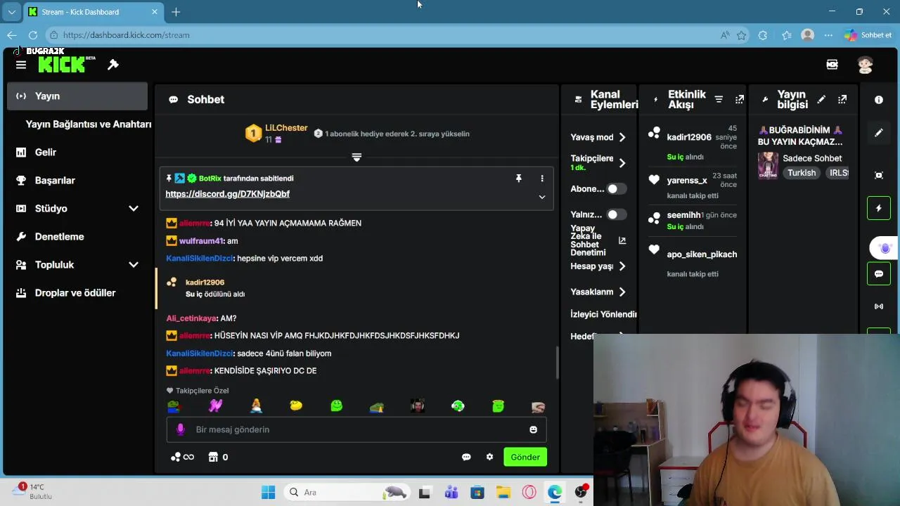Click kadir12906 in the activity feed
900x506 pixels.
(x=689, y=137)
